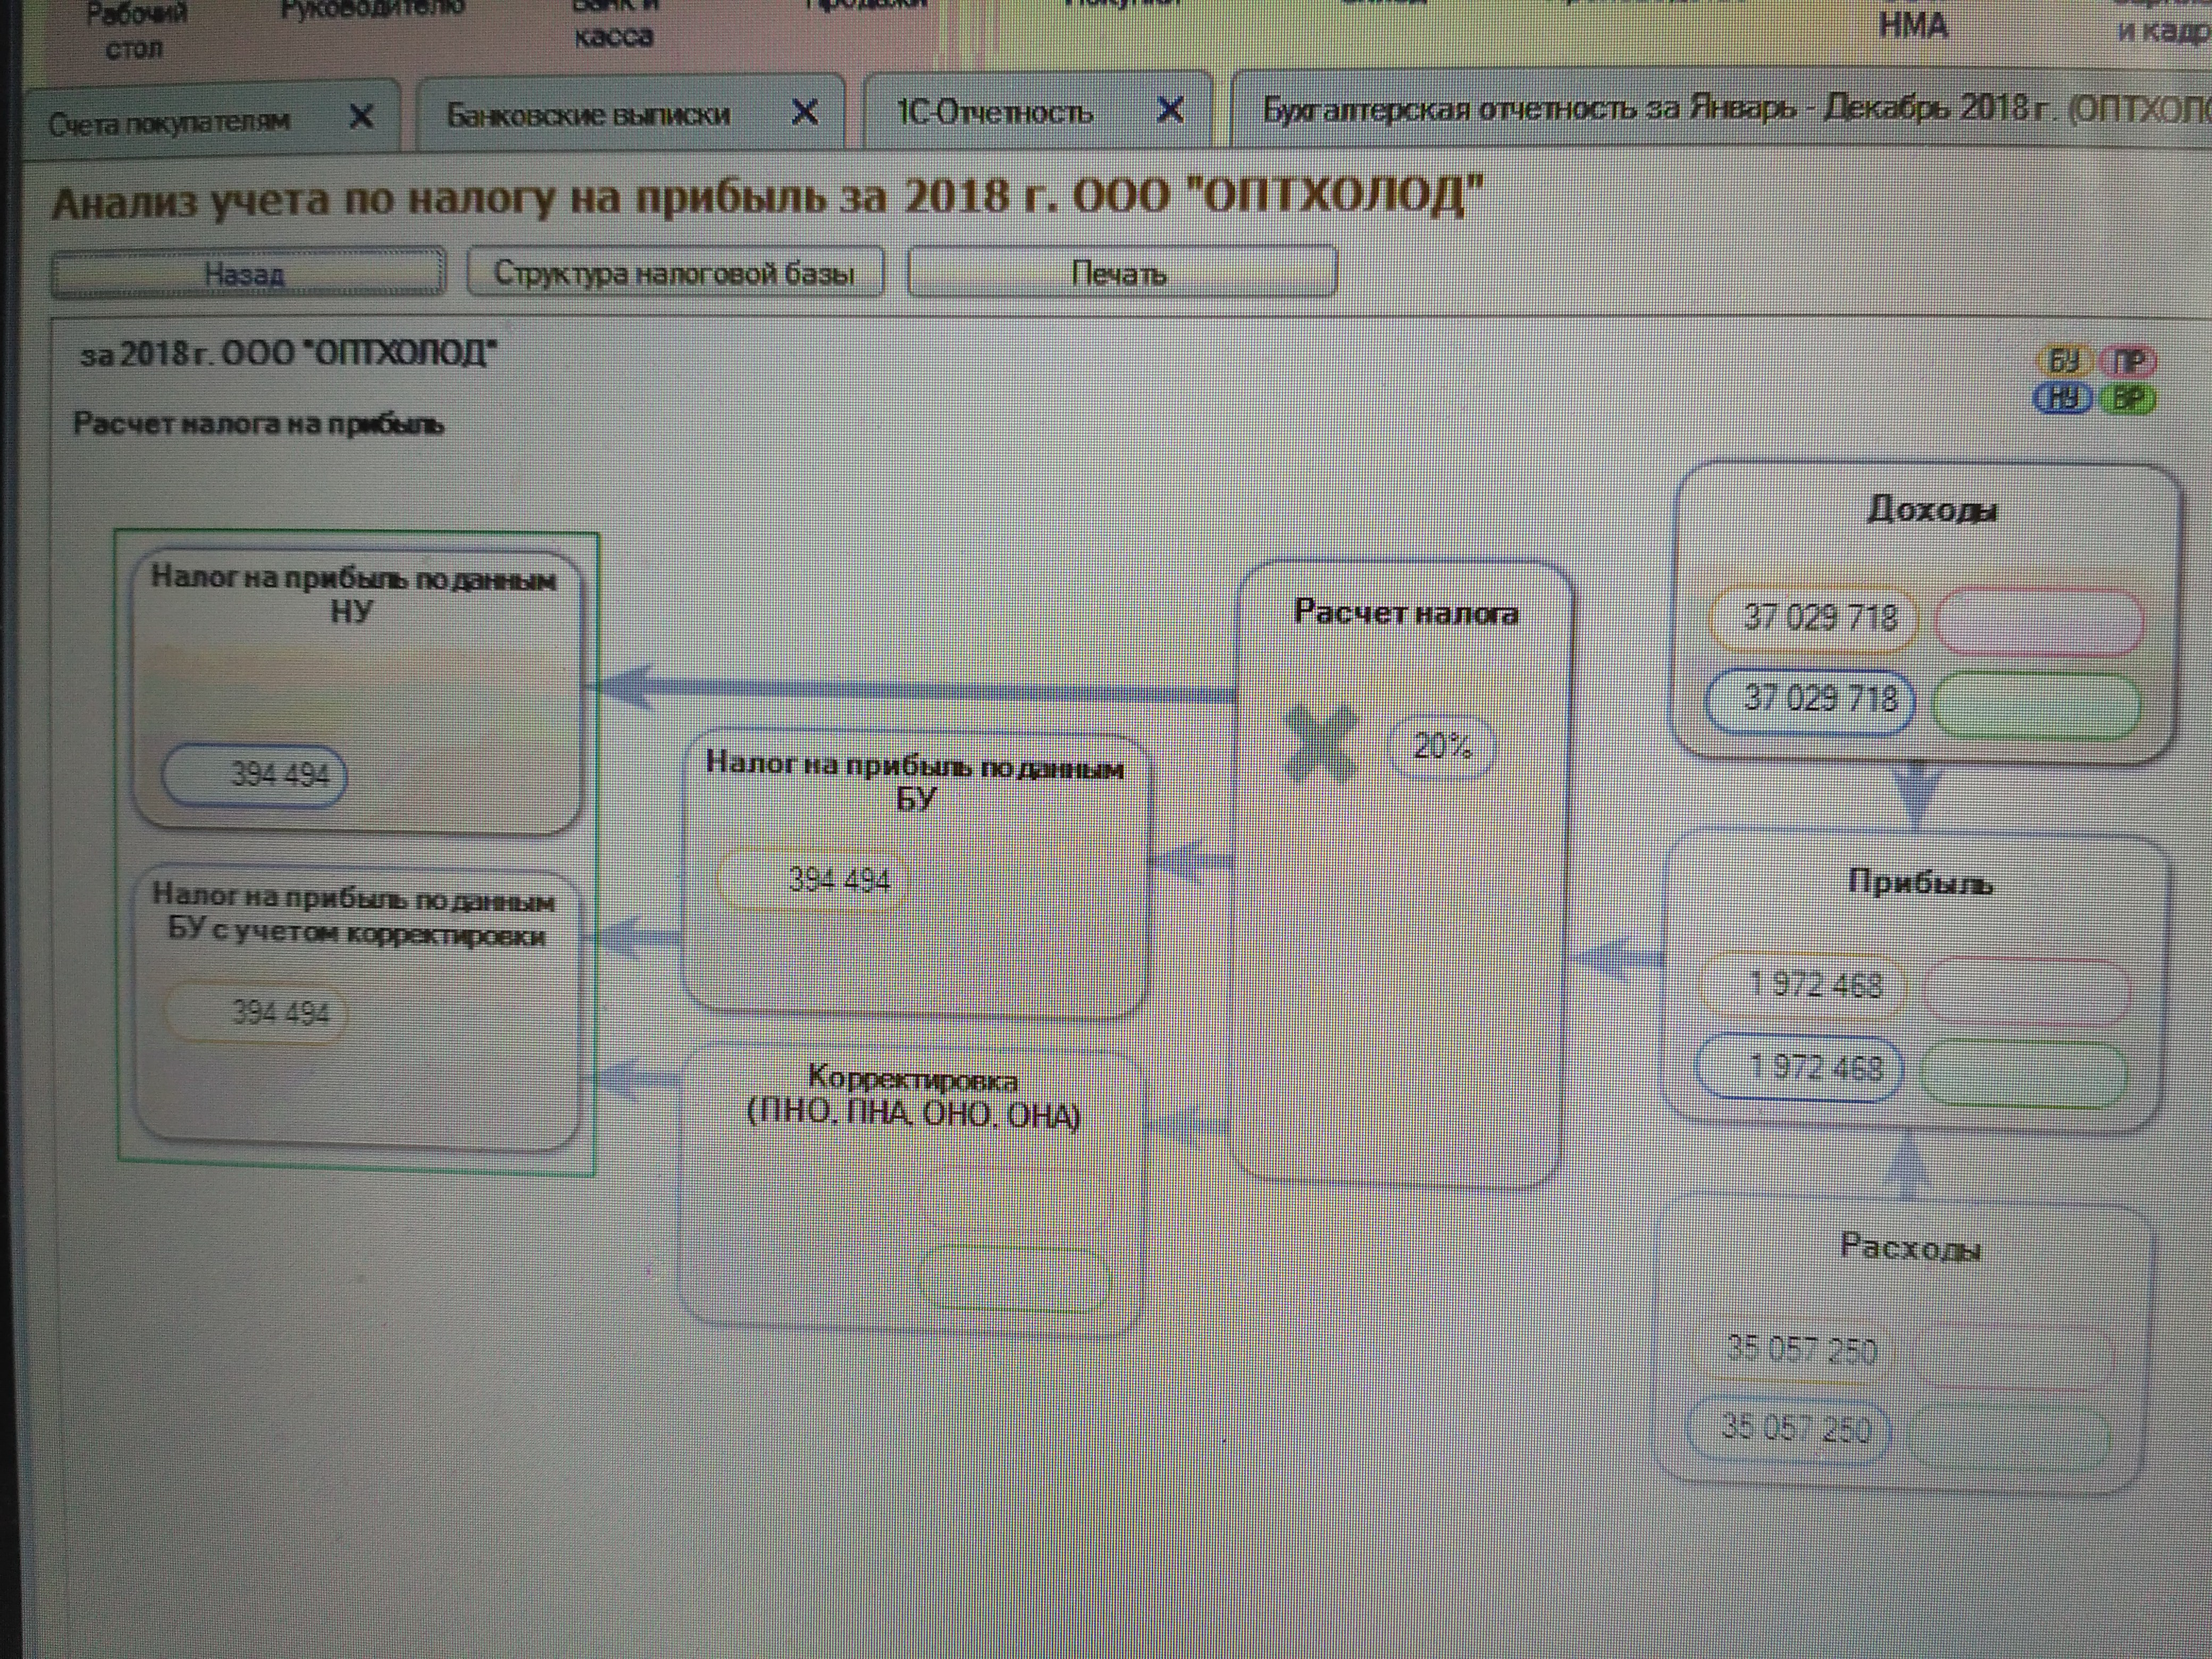The image size is (2212, 1659).
Task: Click the Печать button
Action: click(x=1120, y=273)
